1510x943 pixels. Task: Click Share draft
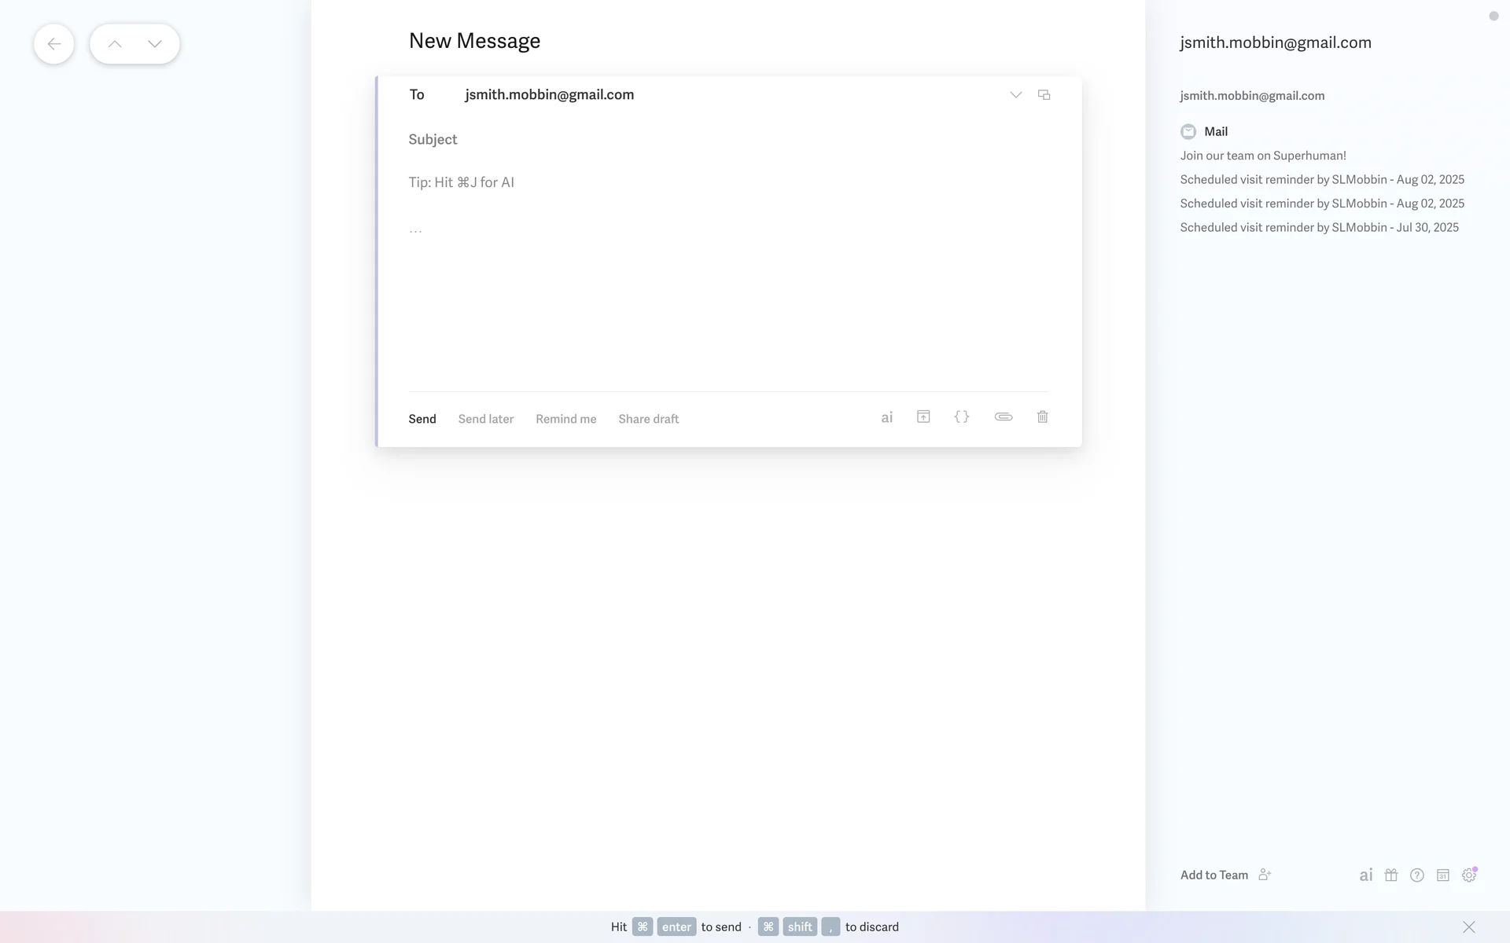click(648, 419)
